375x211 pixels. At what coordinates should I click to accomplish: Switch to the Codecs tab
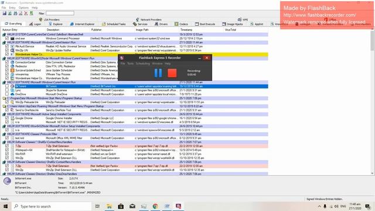[181, 24]
